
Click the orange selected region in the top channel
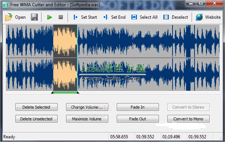(x=65, y=41)
